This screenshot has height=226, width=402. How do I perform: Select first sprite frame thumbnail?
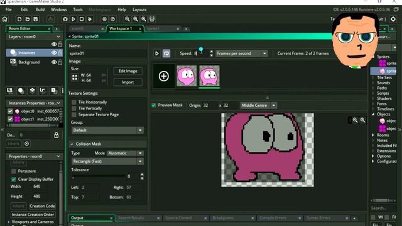[x=187, y=76]
